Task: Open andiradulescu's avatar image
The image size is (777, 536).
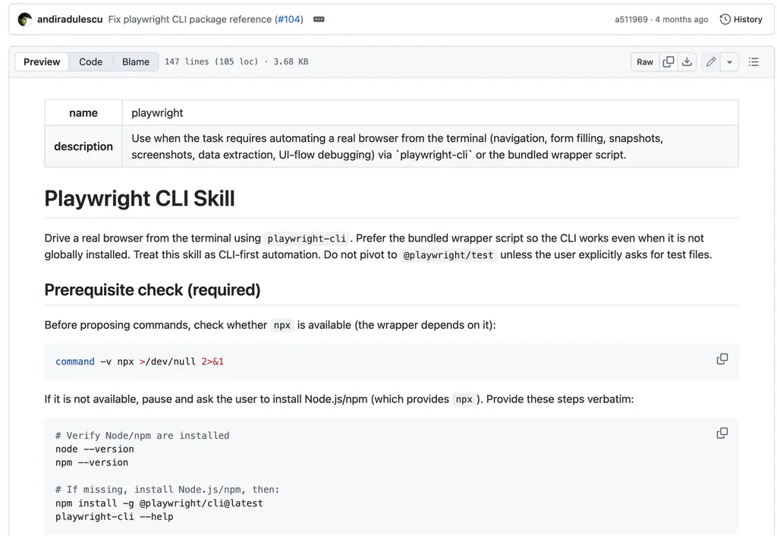Action: click(x=25, y=19)
